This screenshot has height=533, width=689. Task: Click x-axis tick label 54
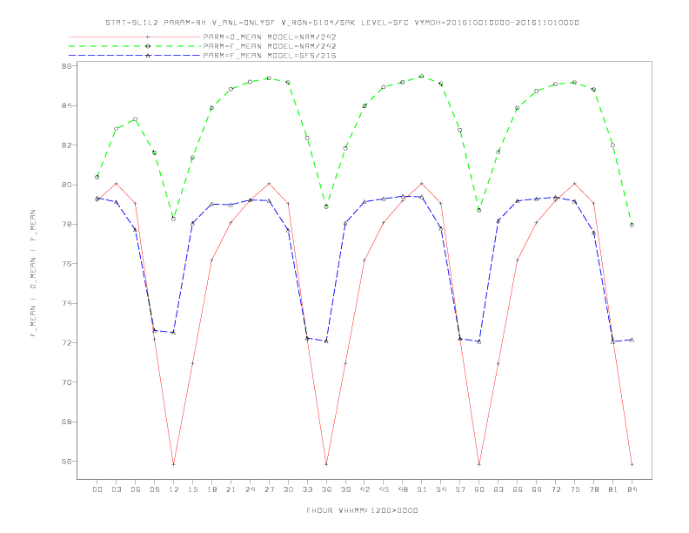click(x=441, y=489)
